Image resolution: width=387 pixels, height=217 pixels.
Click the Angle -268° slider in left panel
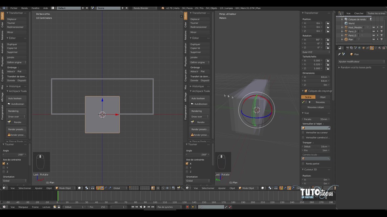15,155
